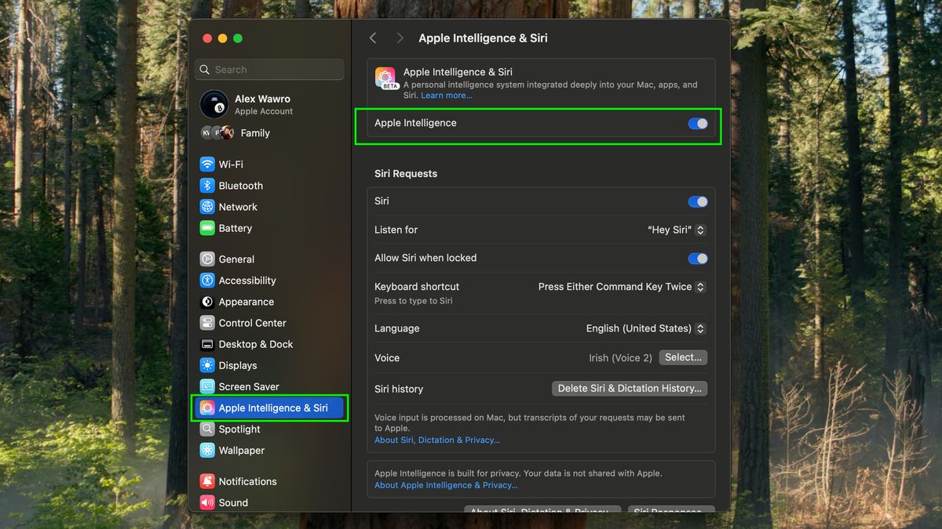
Task: Select the Sound sidebar icon
Action: point(233,502)
